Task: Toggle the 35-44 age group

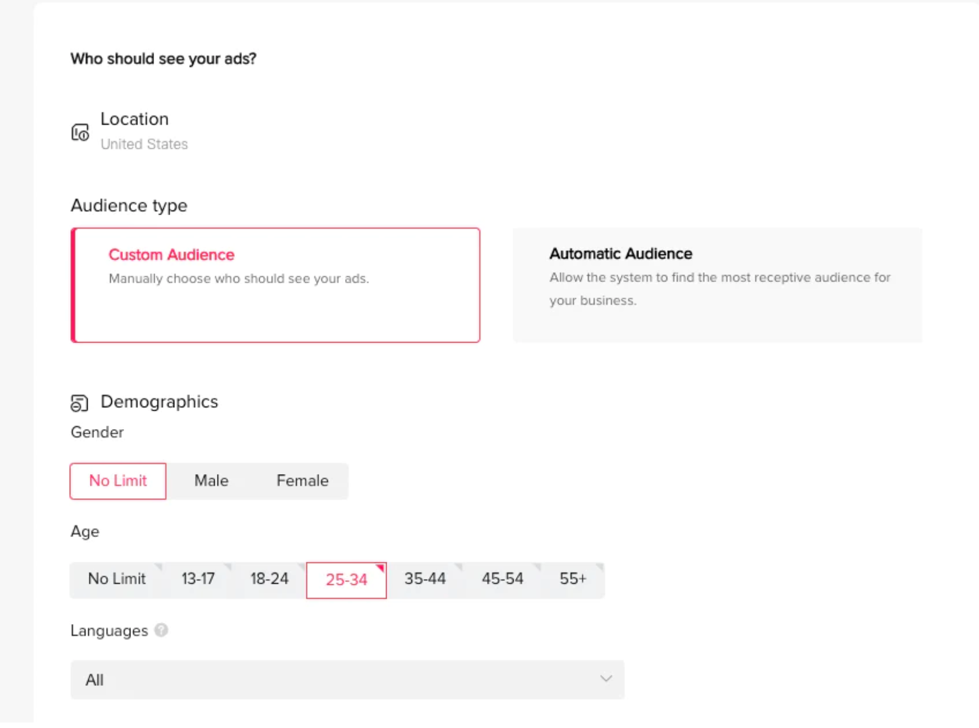Action: pyautogui.click(x=425, y=579)
